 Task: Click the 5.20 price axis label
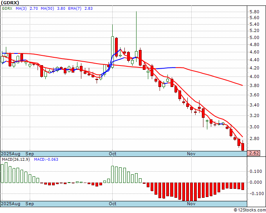254,30
